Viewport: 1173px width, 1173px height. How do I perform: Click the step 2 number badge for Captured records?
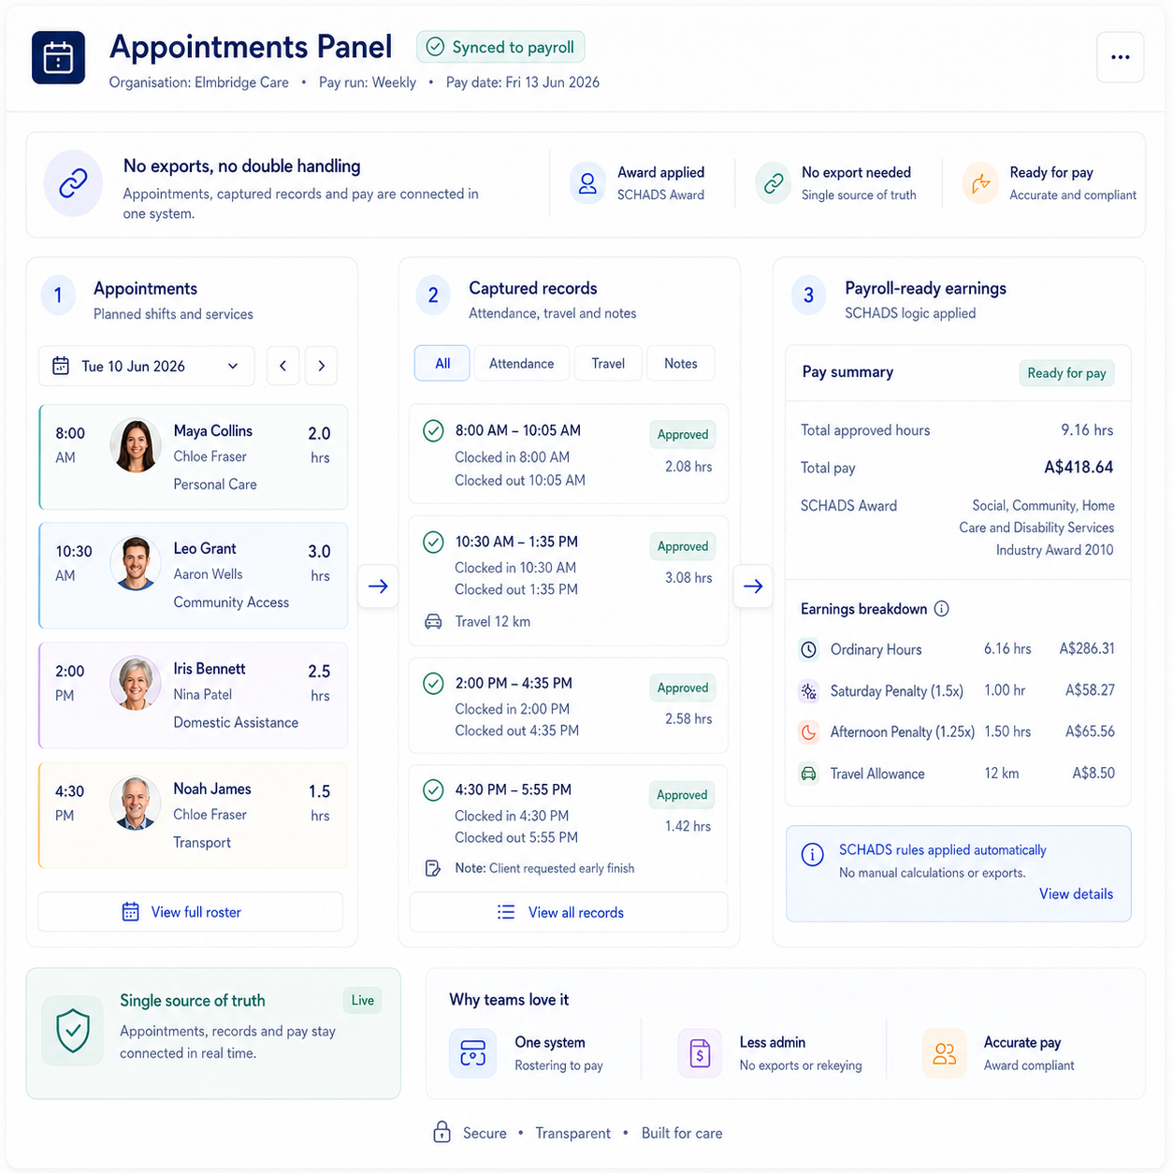click(433, 296)
